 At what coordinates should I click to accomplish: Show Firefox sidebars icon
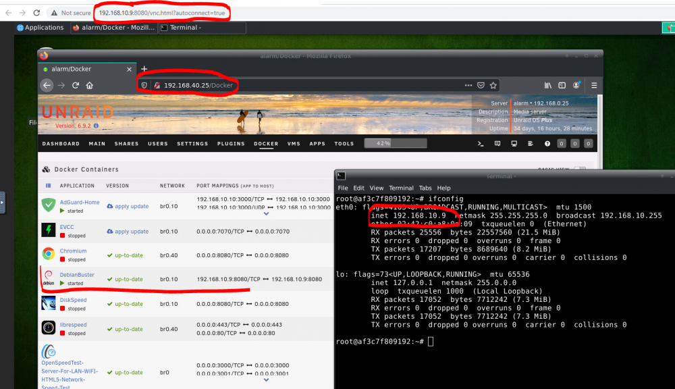[x=562, y=85]
